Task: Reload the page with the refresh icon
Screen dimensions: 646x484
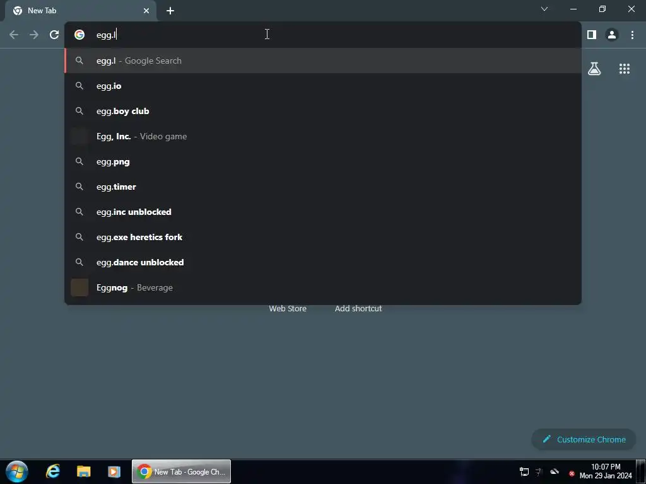Action: click(54, 35)
